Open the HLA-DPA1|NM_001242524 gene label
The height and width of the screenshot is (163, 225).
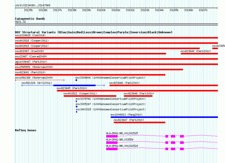[x=122, y=146]
